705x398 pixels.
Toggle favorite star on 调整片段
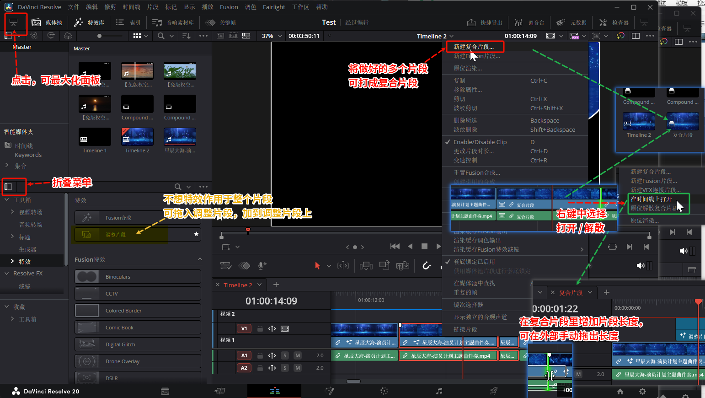pos(196,234)
